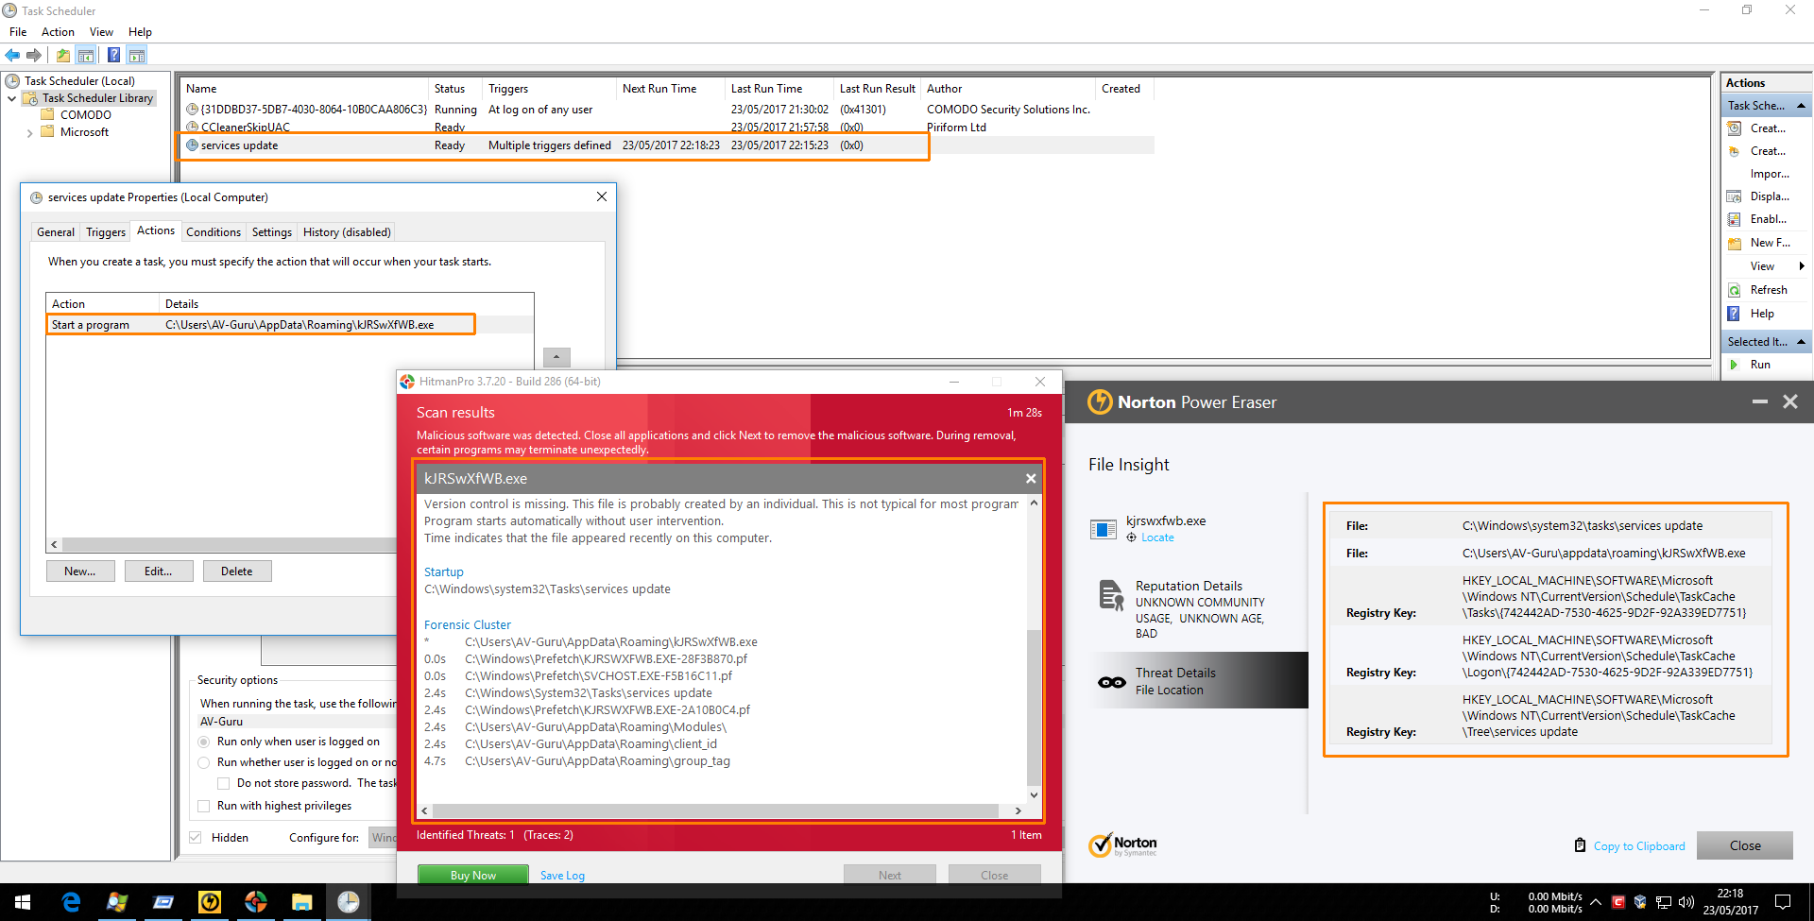Select the COMODO folder in tree
1814x921 pixels.
click(86, 115)
